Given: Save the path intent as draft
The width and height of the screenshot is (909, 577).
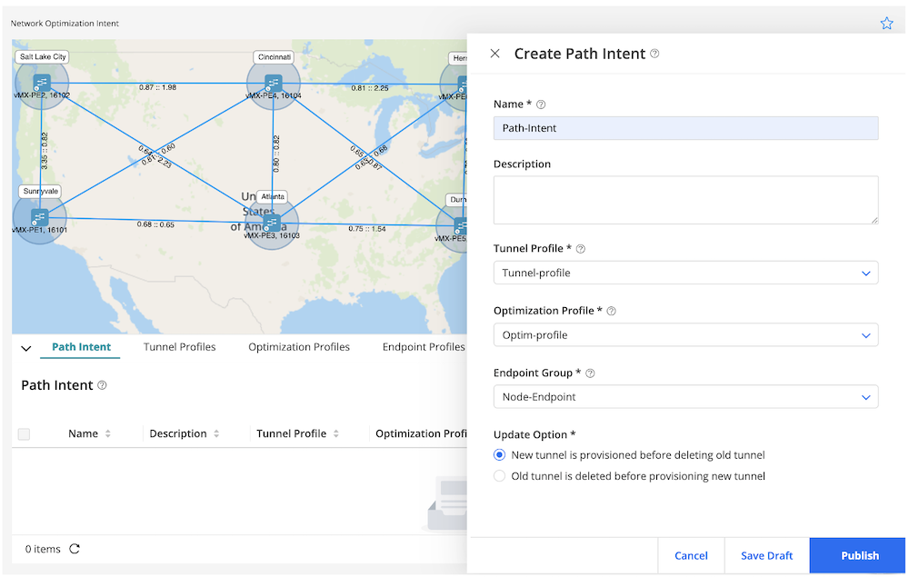Looking at the screenshot, I should (766, 555).
